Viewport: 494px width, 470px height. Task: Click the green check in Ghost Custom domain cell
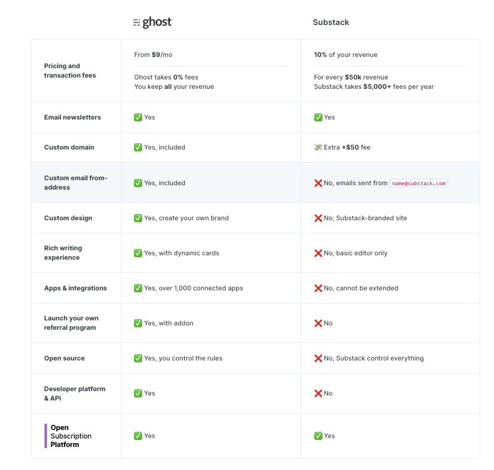pos(138,147)
